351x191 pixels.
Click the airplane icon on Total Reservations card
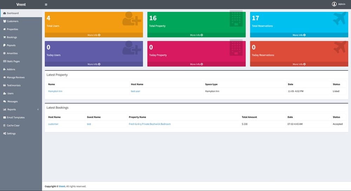click(339, 19)
